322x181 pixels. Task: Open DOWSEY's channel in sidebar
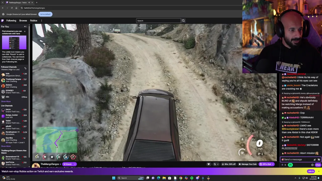pyautogui.click(x=14, y=92)
